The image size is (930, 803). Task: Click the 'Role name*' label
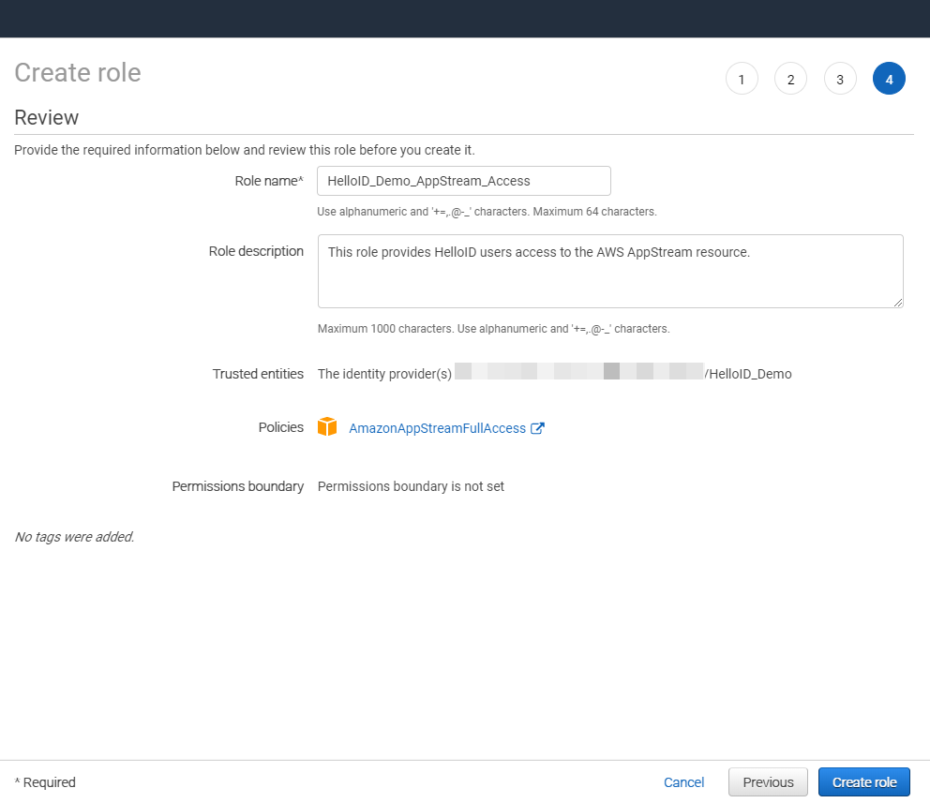[x=269, y=181]
